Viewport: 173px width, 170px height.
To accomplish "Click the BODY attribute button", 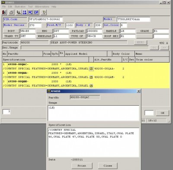I will pyautogui.click(x=11, y=31).
